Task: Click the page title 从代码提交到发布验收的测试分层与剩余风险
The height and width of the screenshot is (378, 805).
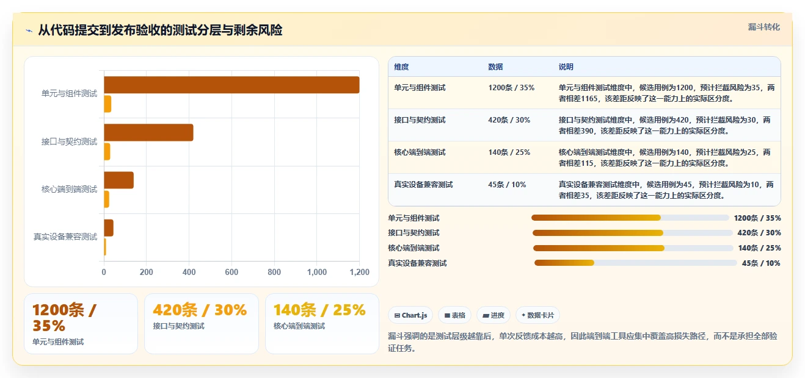Action: coord(160,30)
